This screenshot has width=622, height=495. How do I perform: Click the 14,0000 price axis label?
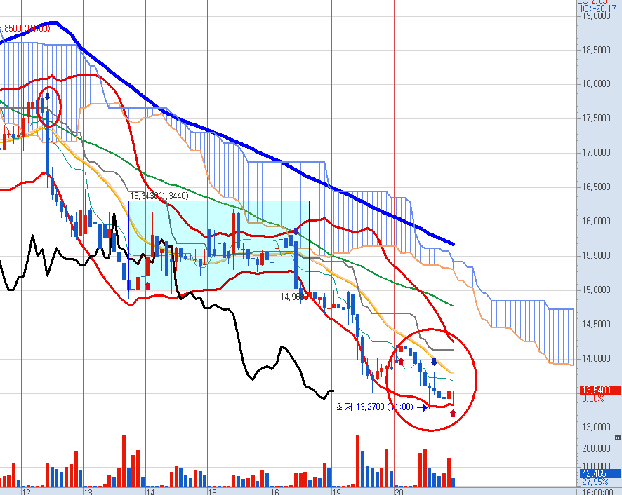[x=596, y=359]
